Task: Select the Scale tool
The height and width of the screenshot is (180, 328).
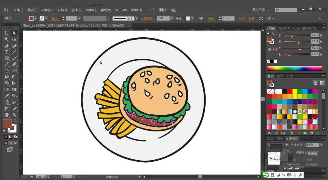Action: click(x=14, y=71)
